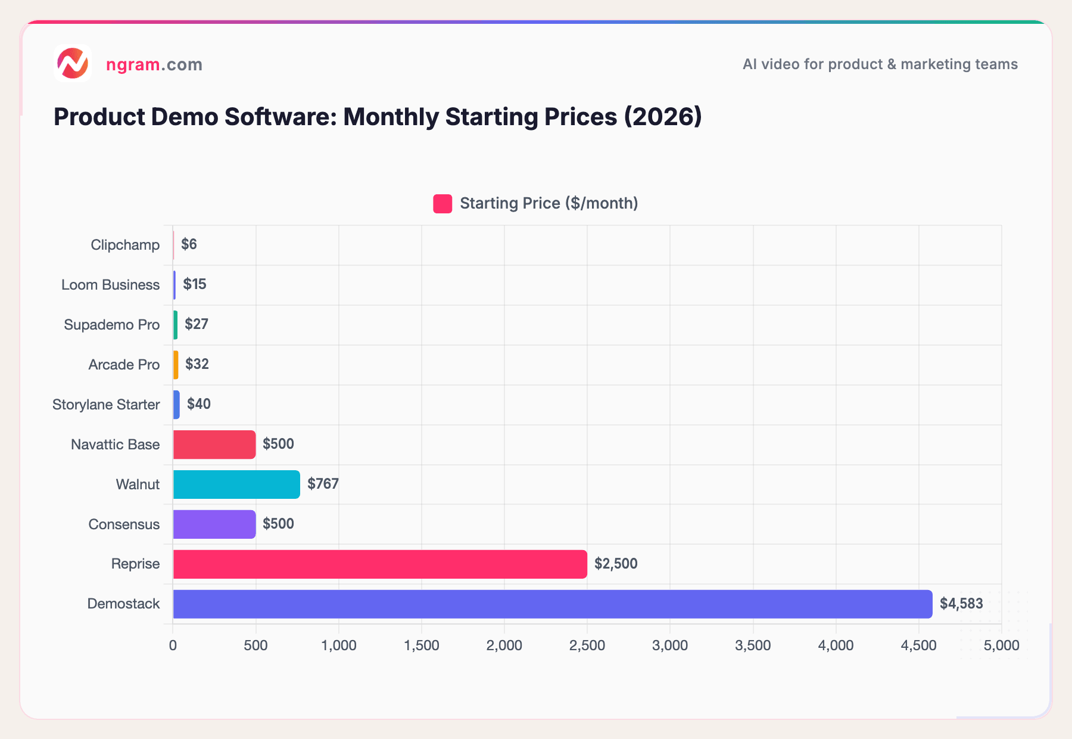Expand the Loom Business row label
The image size is (1072, 739).
click(110, 284)
